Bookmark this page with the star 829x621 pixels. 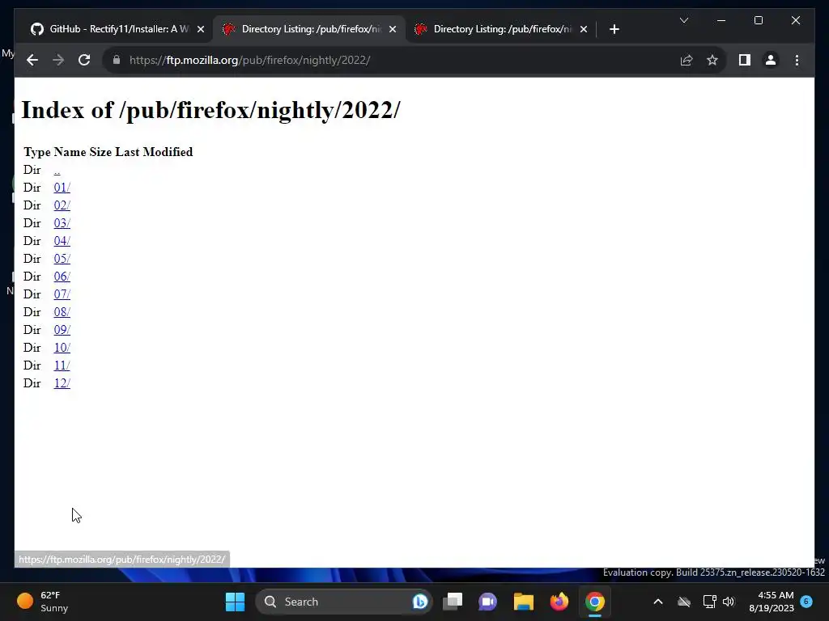(712, 60)
